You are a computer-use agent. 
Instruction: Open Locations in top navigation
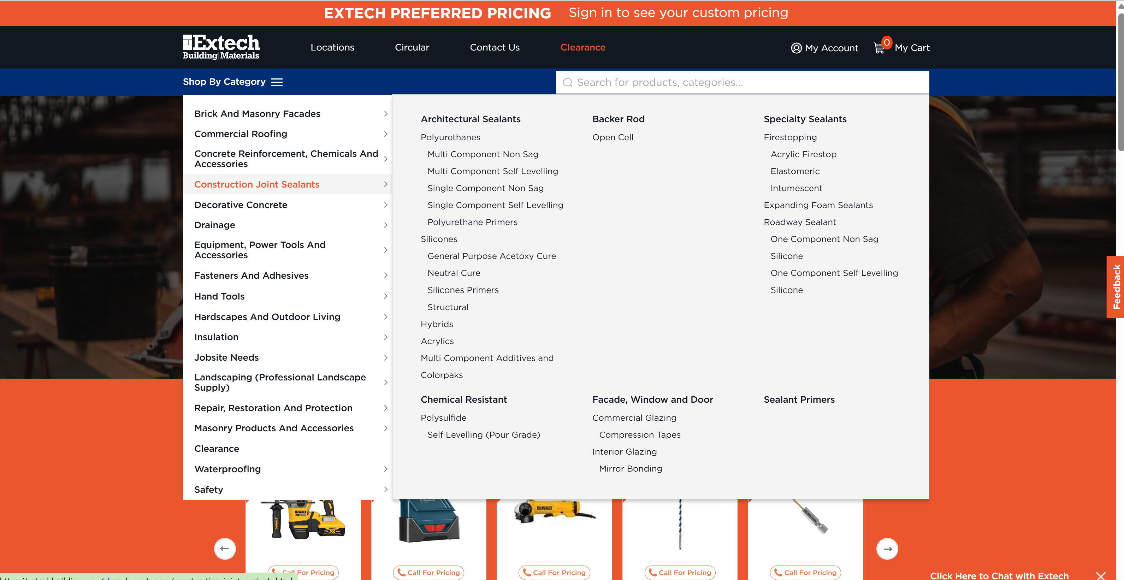click(x=332, y=47)
